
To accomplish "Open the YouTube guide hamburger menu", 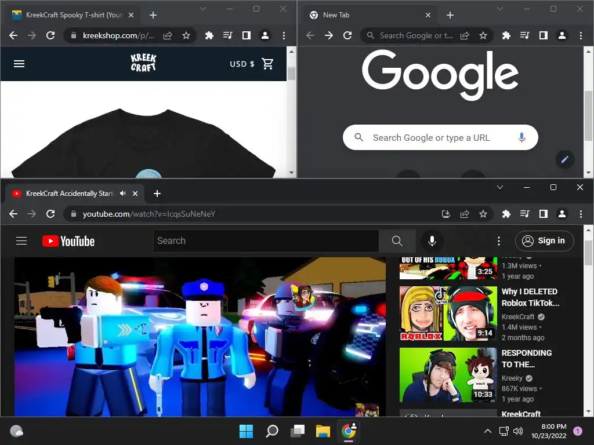I will coord(21,240).
